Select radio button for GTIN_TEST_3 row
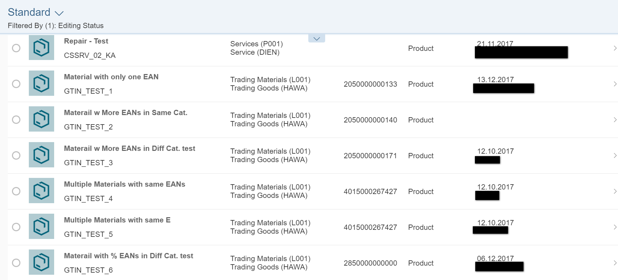 coord(16,155)
